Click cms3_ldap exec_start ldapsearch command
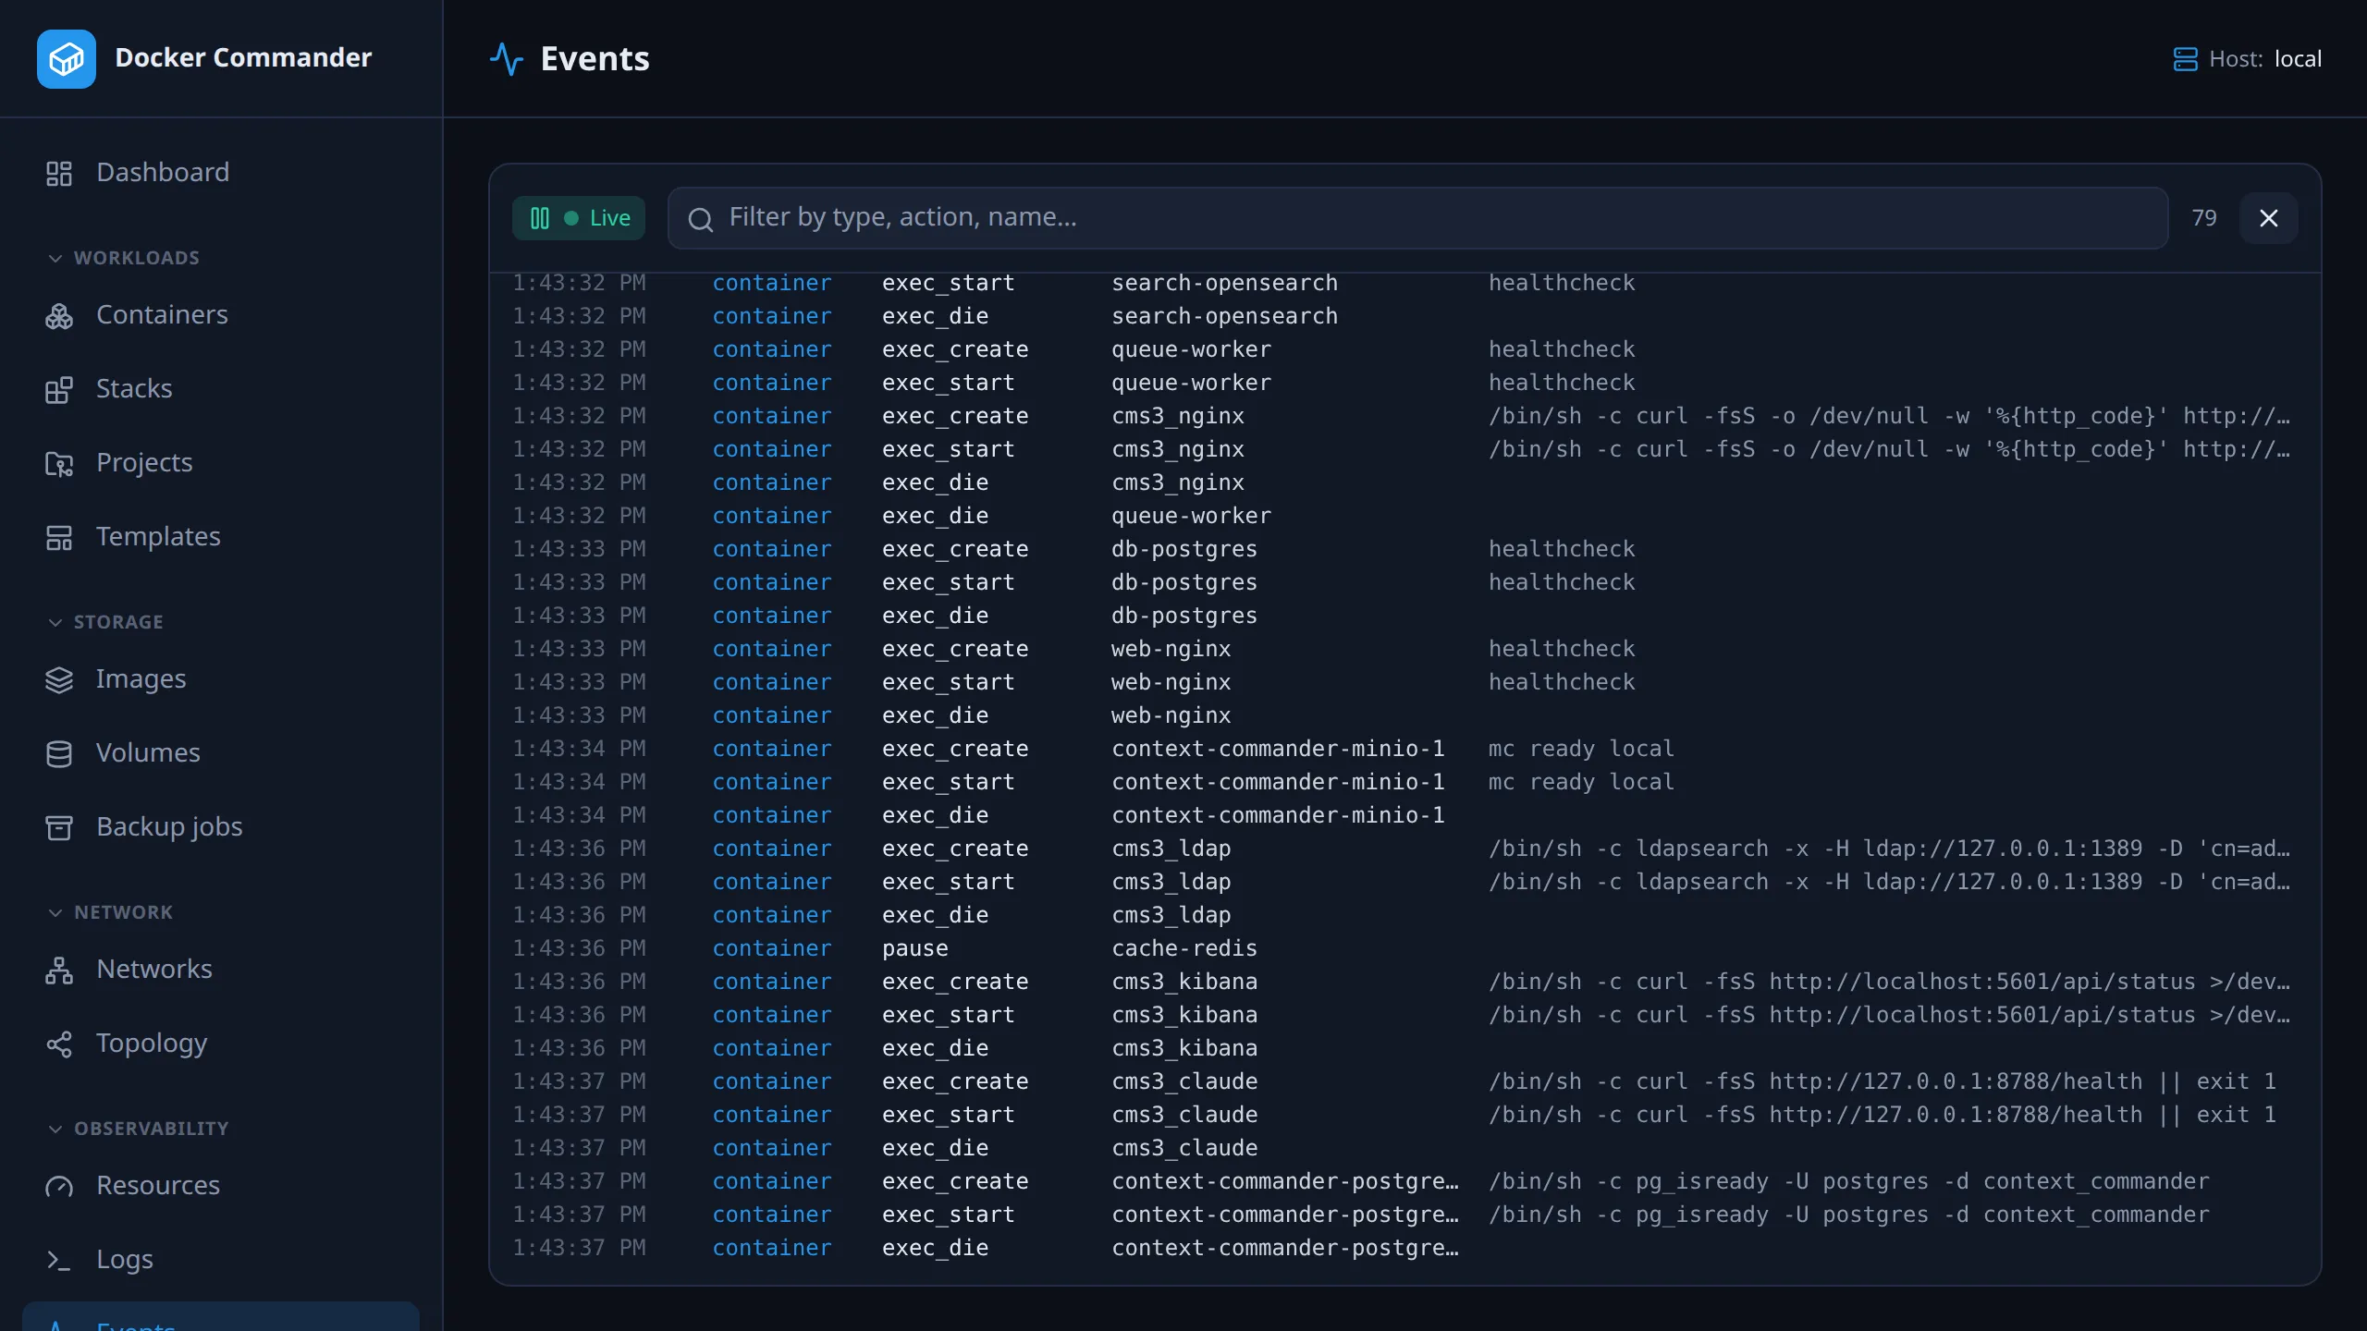2367x1331 pixels. point(1889,882)
